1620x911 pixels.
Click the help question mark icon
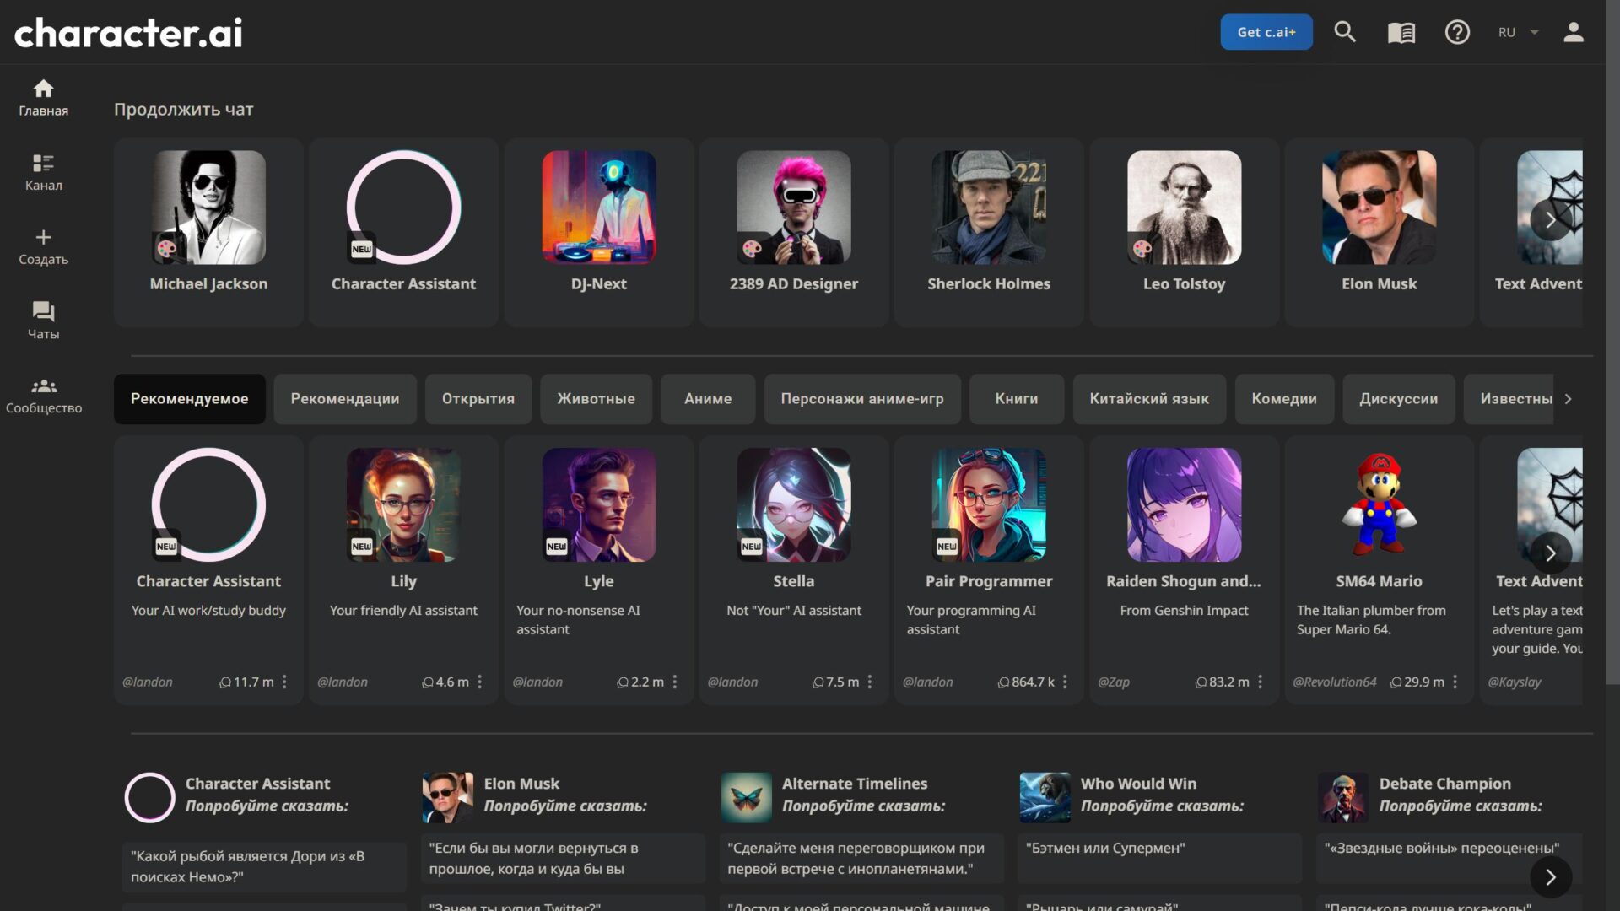1457,32
